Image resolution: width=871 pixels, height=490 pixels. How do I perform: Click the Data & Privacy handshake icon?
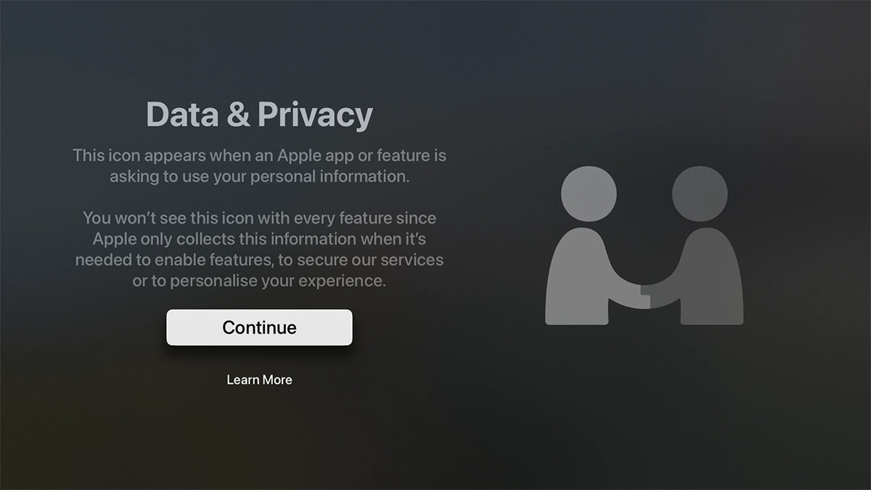(644, 245)
